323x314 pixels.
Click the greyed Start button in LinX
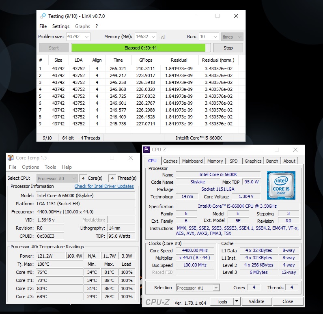click(54, 48)
